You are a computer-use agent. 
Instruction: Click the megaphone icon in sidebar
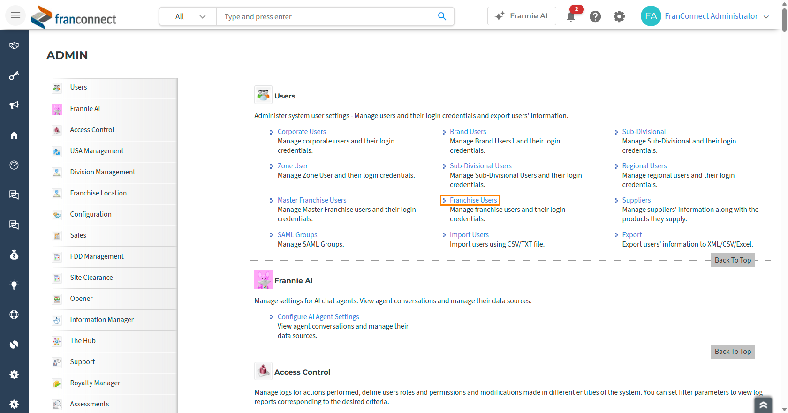point(14,105)
